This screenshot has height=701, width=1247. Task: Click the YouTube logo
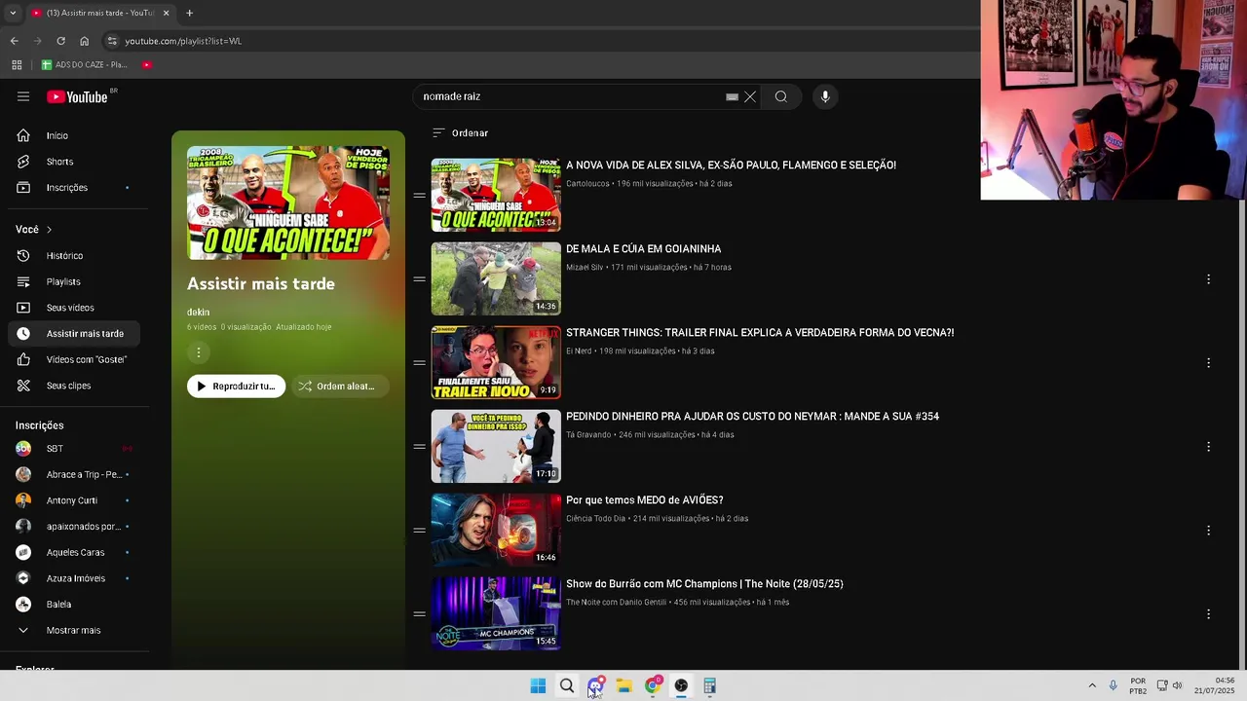(x=77, y=96)
